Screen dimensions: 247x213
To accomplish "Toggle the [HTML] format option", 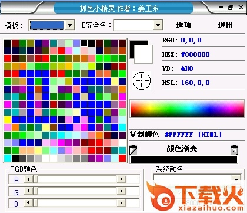I will (x=210, y=135).
